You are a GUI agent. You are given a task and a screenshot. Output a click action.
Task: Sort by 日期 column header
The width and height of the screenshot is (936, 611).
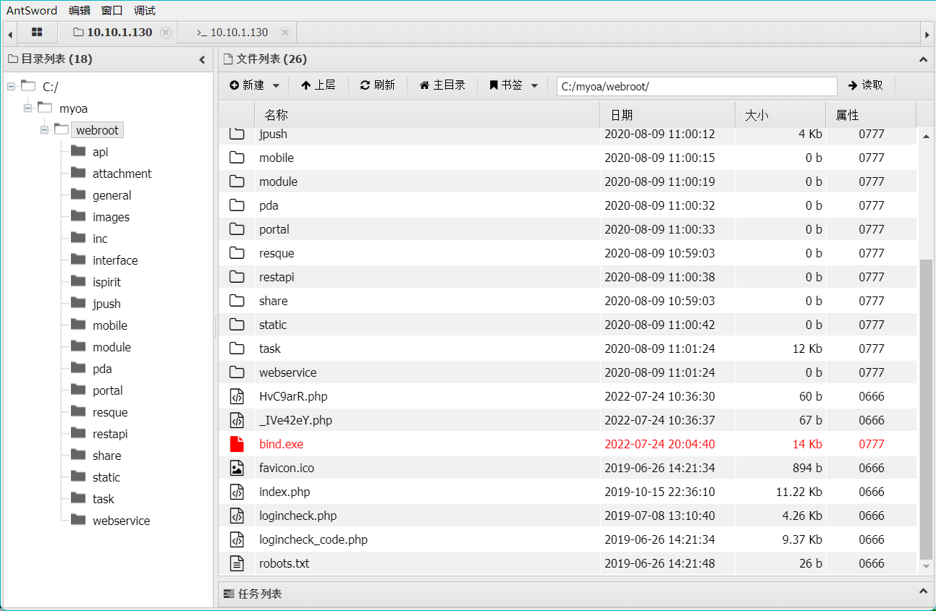[667, 115]
